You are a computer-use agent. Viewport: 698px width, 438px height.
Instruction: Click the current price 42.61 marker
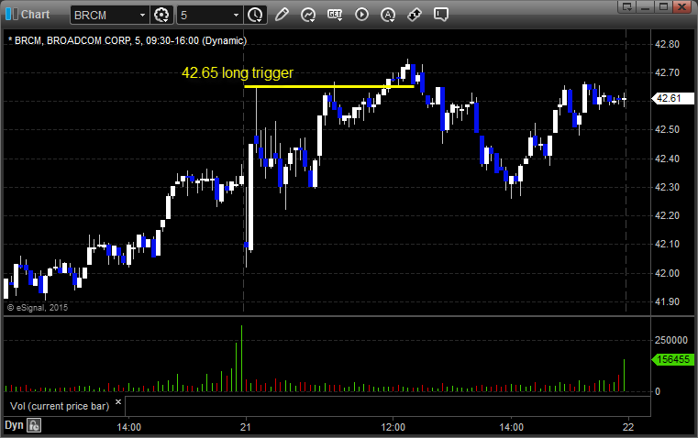point(672,98)
